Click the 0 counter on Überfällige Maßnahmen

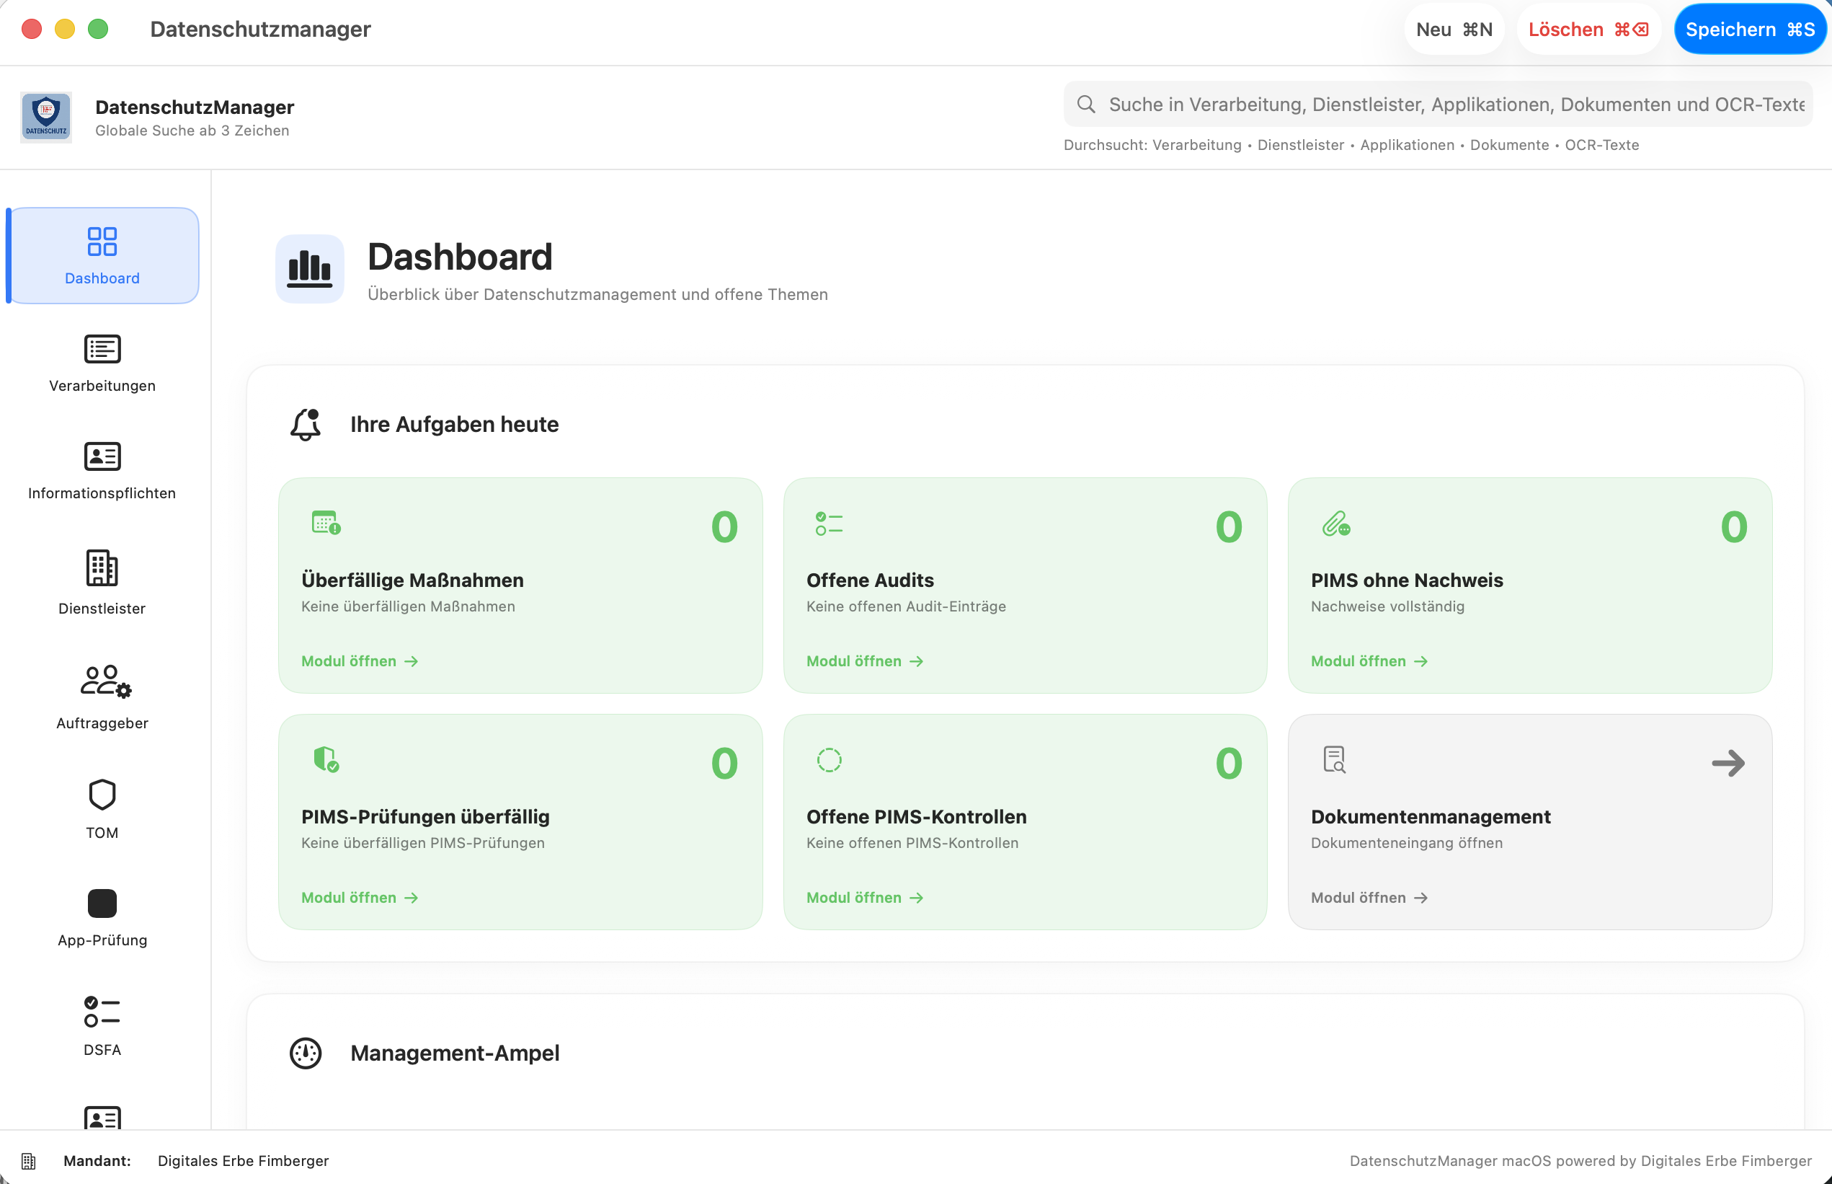[724, 527]
